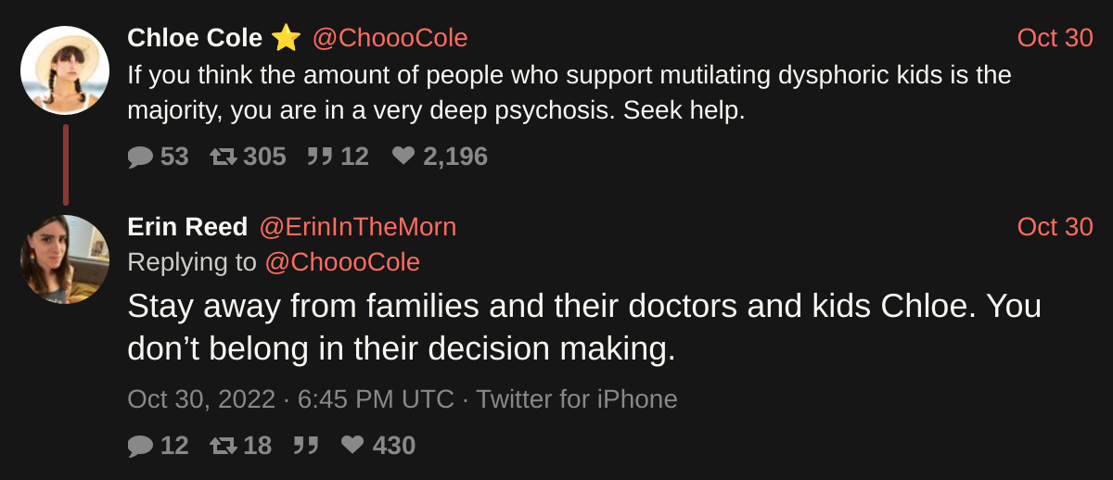Click the retweet icon on Chloe Cole's tweet
This screenshot has width=1113, height=480.
tap(224, 158)
